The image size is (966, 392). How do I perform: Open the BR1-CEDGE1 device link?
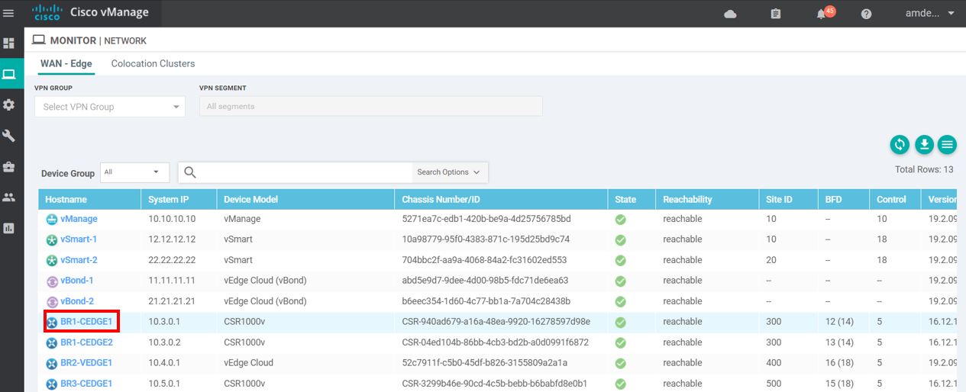[x=86, y=322]
